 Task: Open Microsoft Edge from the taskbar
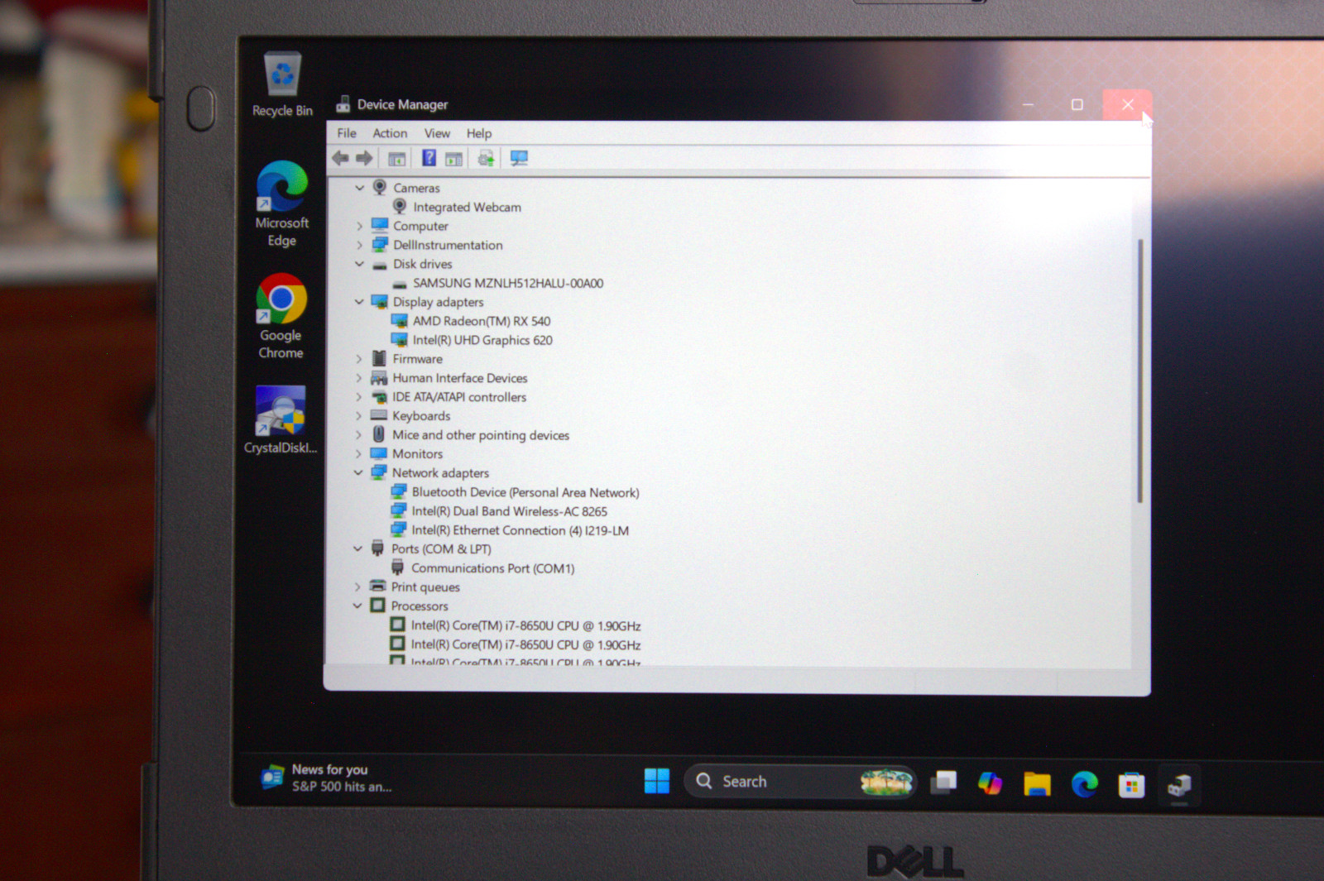(1084, 783)
